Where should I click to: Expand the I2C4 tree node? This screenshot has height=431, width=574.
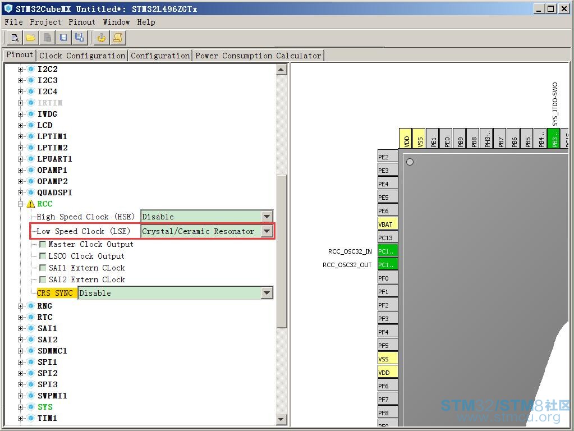point(21,91)
